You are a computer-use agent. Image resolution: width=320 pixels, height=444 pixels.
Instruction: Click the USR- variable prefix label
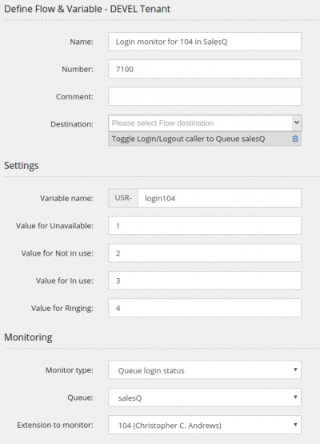click(x=123, y=198)
